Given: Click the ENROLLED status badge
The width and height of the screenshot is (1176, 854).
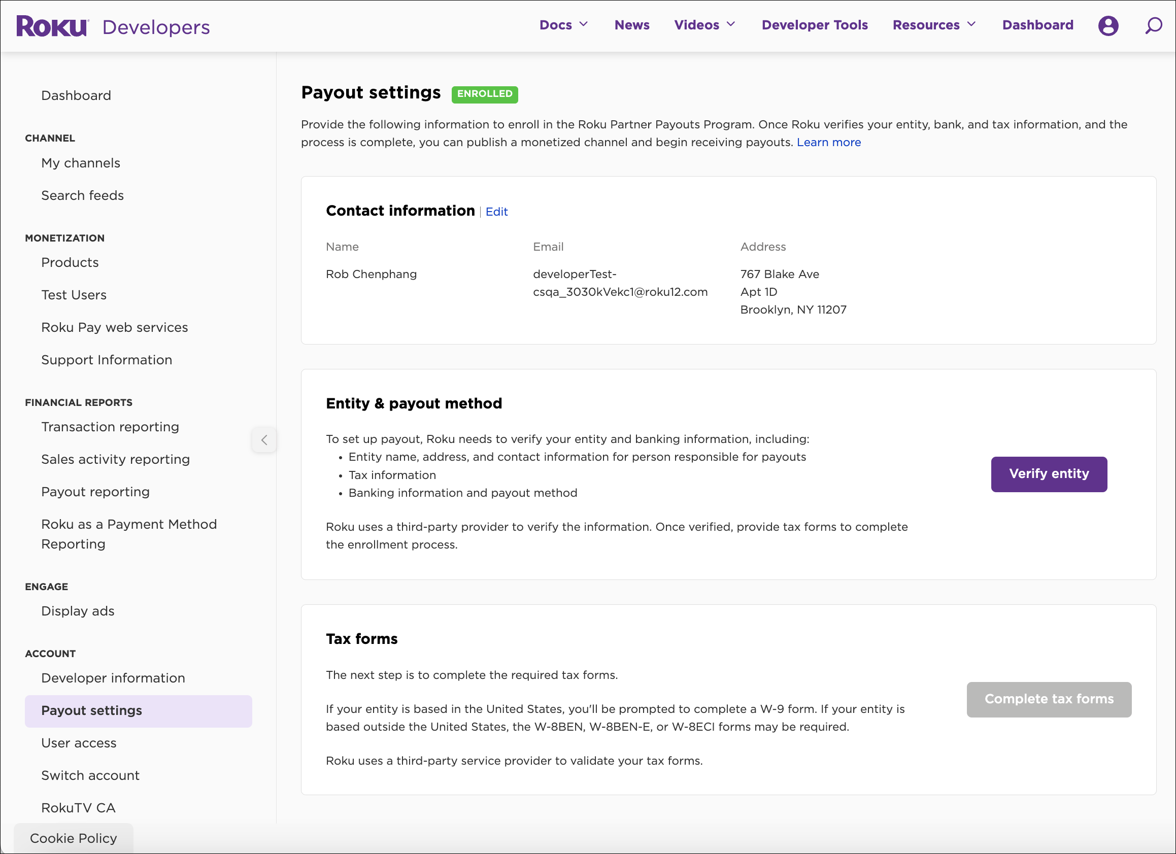Looking at the screenshot, I should [x=484, y=94].
